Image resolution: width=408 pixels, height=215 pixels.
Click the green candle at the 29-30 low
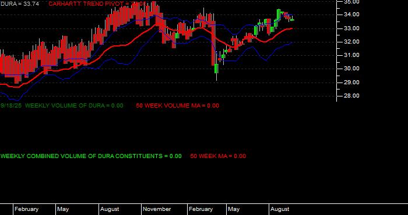(216, 69)
